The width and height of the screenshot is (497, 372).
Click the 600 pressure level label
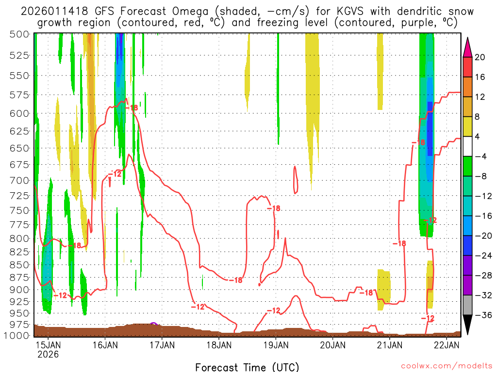click(x=19, y=113)
